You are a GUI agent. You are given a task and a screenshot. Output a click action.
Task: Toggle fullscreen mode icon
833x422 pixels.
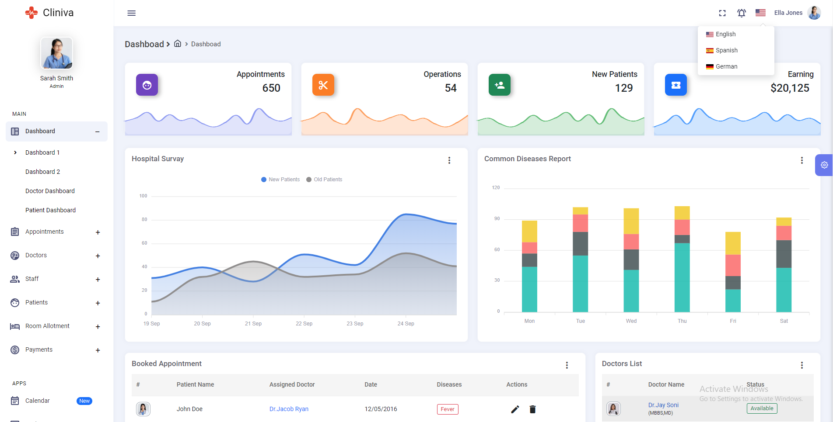pos(722,13)
